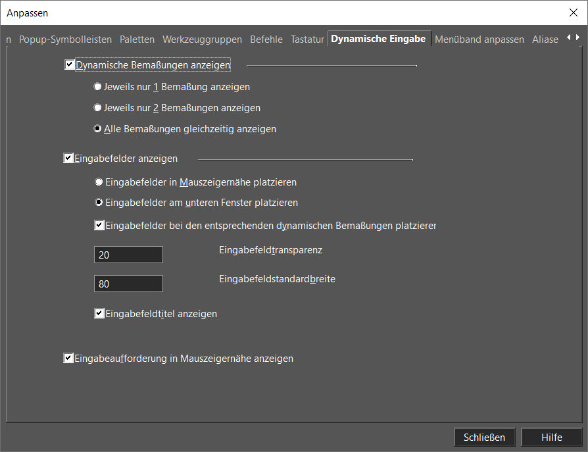The height and width of the screenshot is (452, 588).
Task: Open the Paletten tab
Action: [x=137, y=39]
